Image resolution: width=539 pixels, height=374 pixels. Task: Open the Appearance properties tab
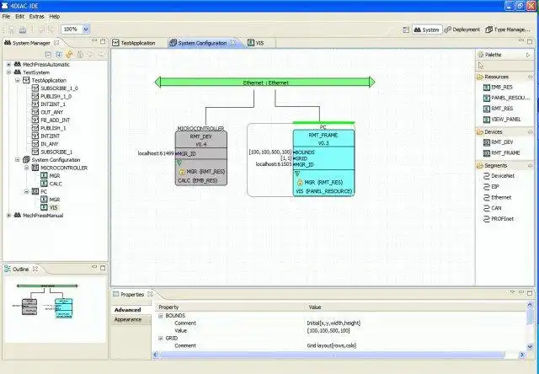click(131, 319)
